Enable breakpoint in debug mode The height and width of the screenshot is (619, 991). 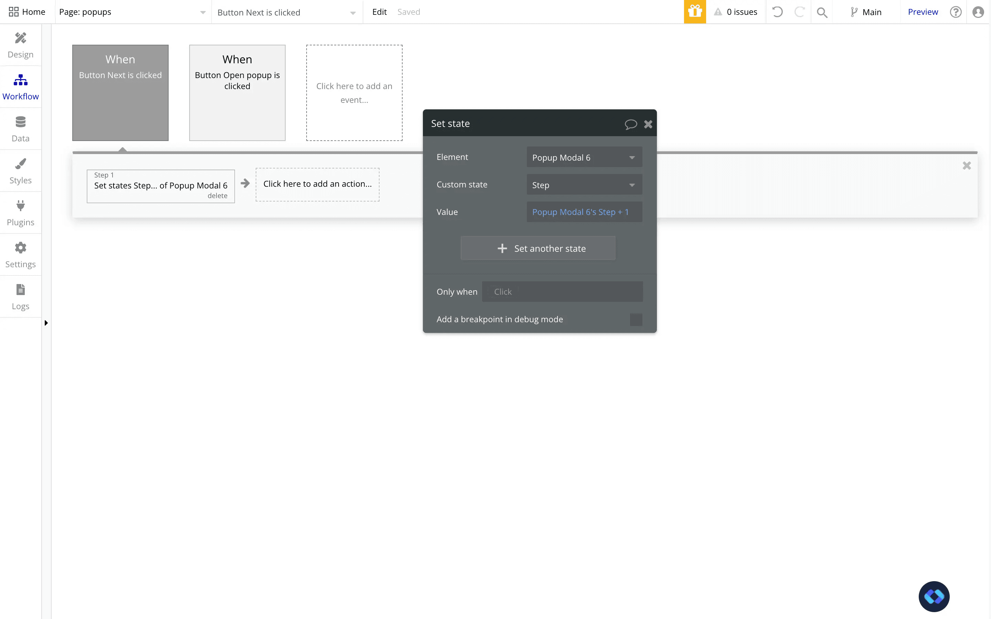pos(636,319)
